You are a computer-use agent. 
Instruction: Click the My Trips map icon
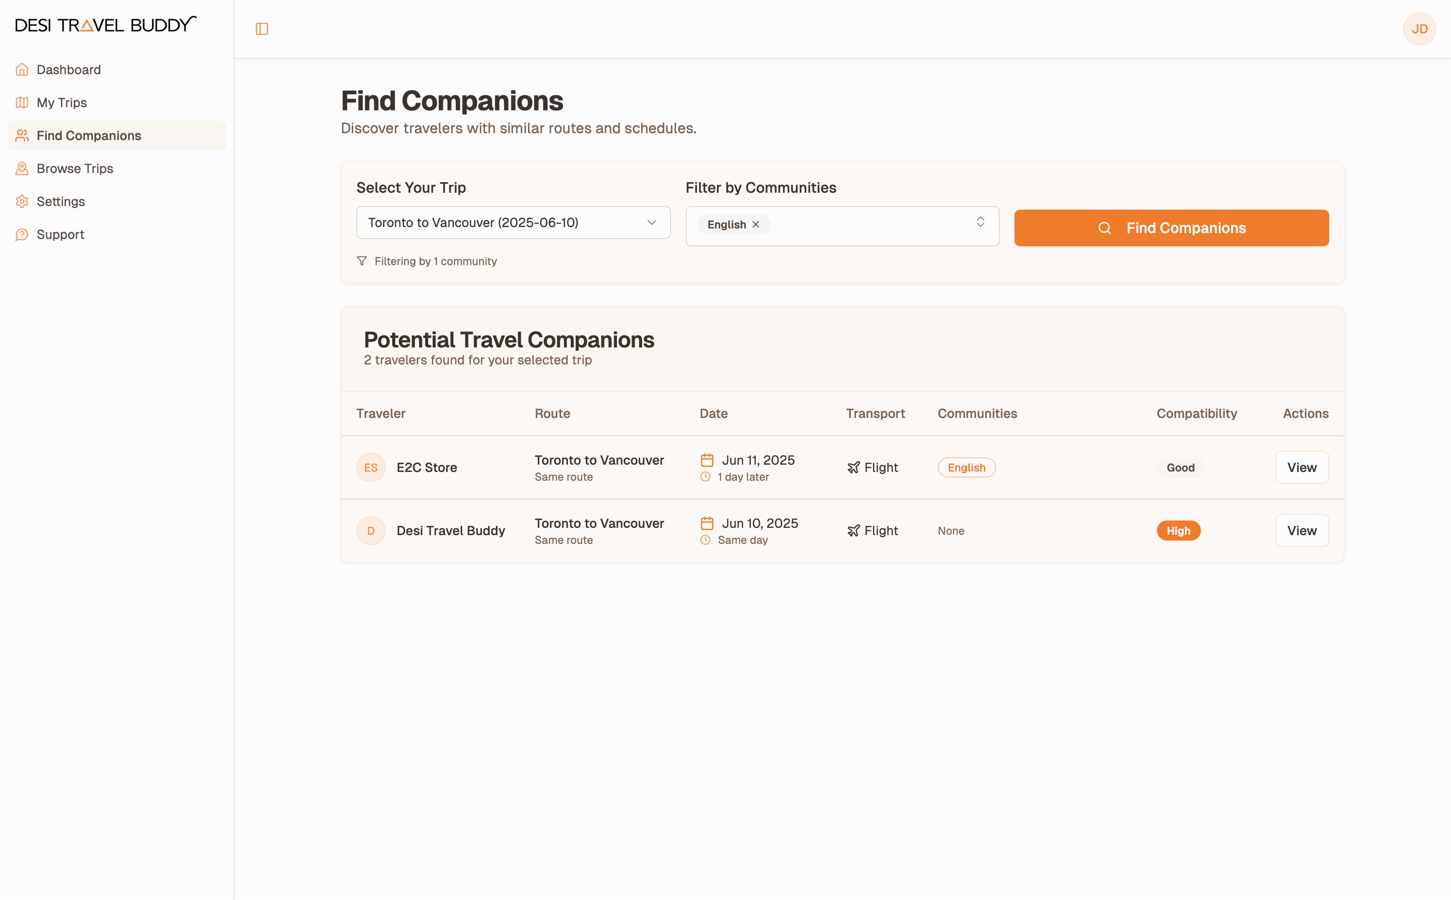coord(22,103)
